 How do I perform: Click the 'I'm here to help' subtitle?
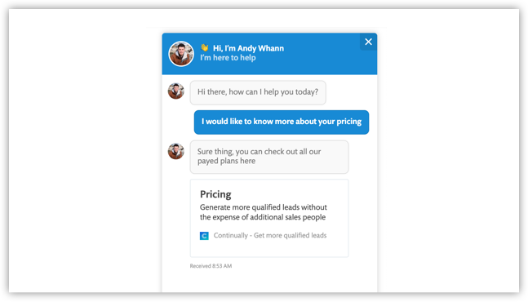point(228,58)
